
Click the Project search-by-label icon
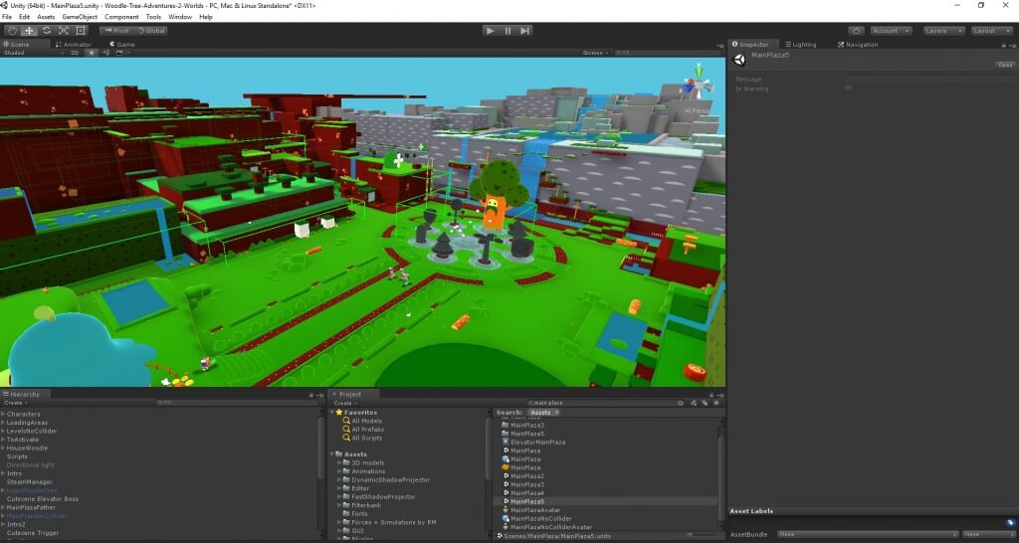[705, 404]
